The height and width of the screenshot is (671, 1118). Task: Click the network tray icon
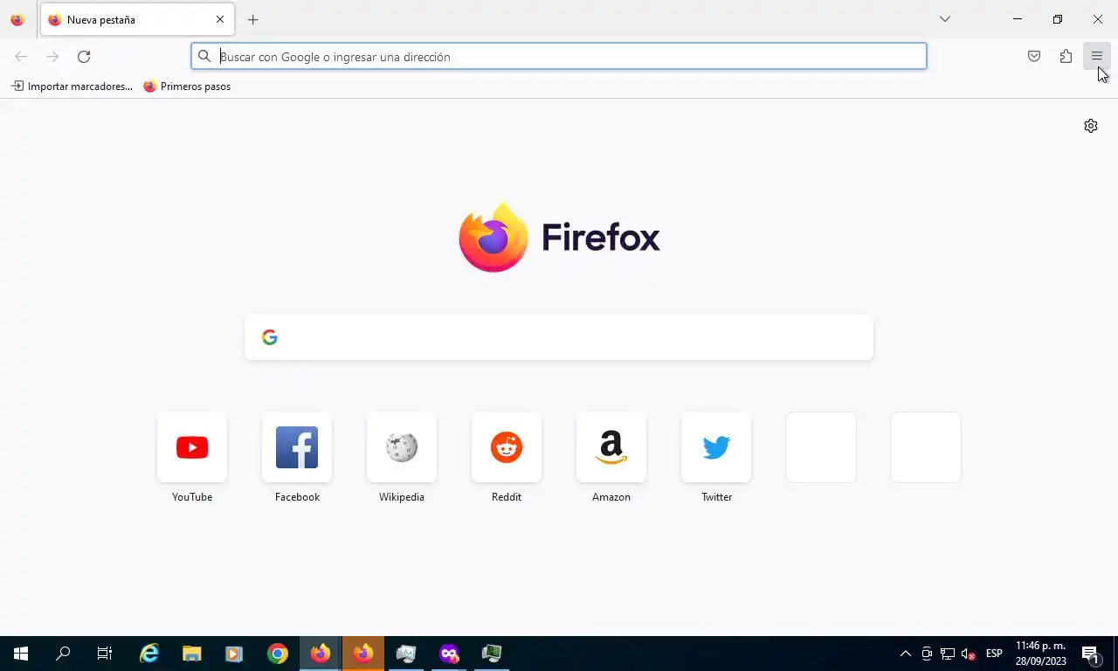pyautogui.click(x=947, y=654)
